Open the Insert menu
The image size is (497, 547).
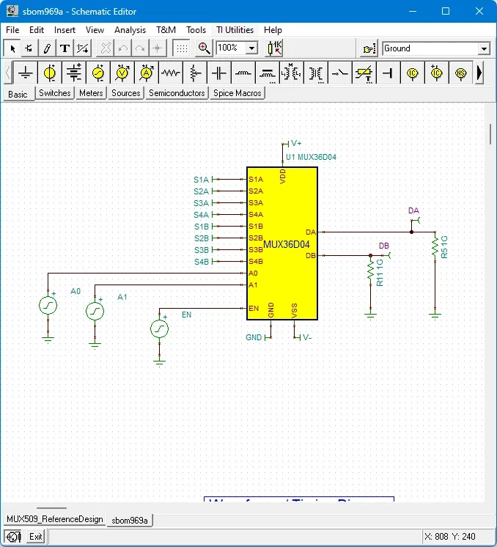(x=65, y=30)
